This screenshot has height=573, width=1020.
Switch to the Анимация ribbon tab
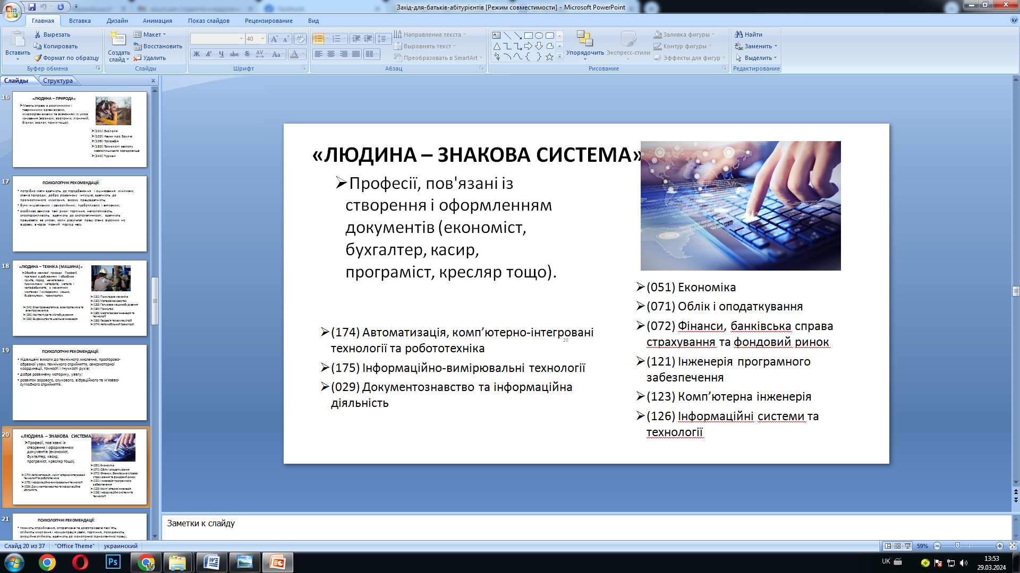click(x=157, y=21)
